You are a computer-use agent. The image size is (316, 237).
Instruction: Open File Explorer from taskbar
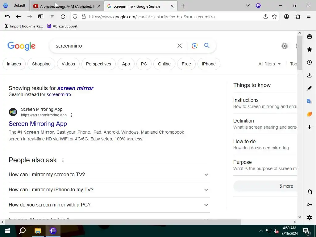(38, 231)
